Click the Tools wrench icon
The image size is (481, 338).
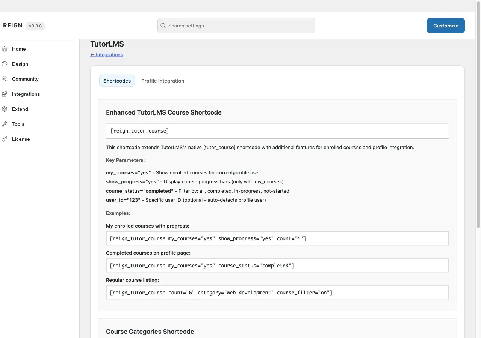(x=5, y=124)
